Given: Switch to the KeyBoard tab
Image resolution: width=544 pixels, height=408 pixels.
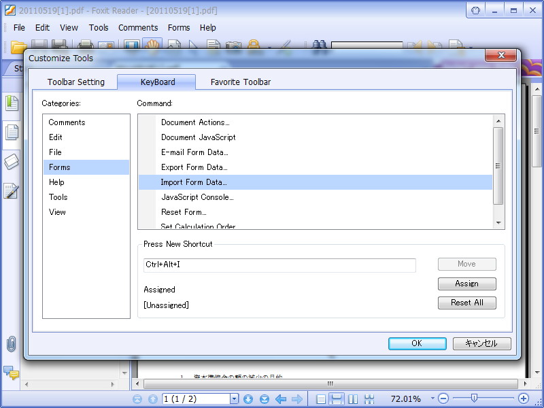Looking at the screenshot, I should 157,82.
